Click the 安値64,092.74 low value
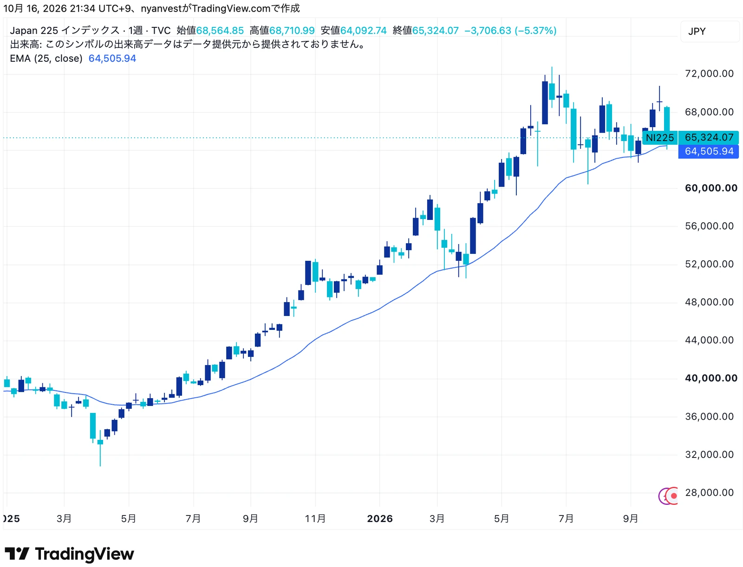Image resolution: width=743 pixels, height=567 pixels. coord(353,31)
